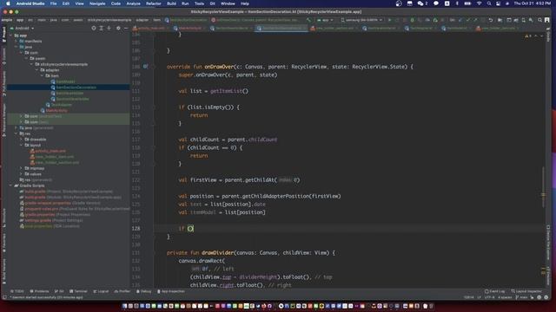Open the app run configuration dropdown

point(326,20)
